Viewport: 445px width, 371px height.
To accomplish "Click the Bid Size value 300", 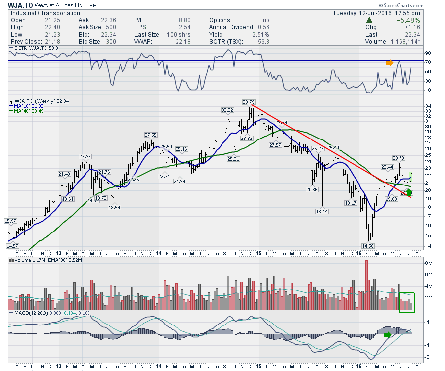I will pos(111,42).
